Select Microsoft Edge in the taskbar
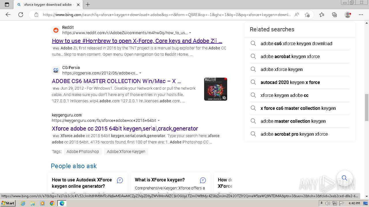 pyautogui.click(x=62, y=203)
